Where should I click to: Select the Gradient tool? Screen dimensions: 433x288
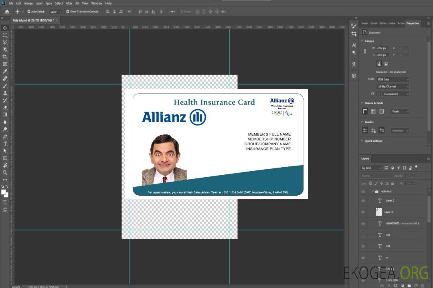click(x=5, y=115)
